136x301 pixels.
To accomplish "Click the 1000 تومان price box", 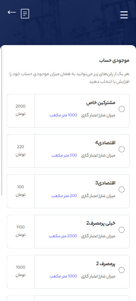I will [20, 272].
